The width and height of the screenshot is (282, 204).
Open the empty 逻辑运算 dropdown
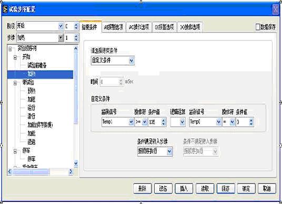click(x=183, y=122)
